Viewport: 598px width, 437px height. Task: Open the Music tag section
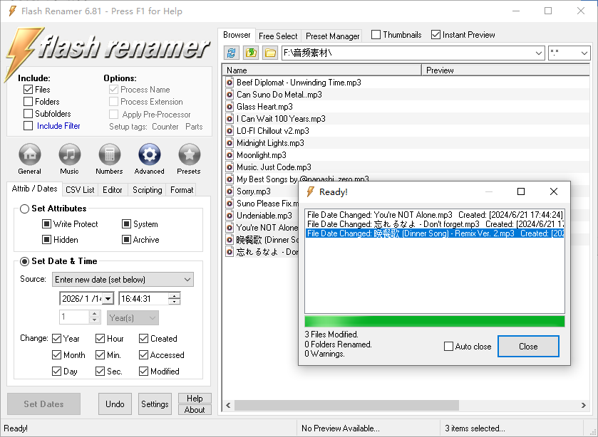[69, 154]
